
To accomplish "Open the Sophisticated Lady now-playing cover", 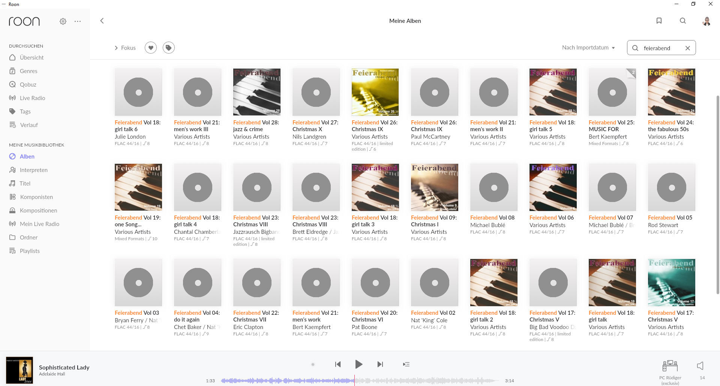I will pyautogui.click(x=19, y=370).
